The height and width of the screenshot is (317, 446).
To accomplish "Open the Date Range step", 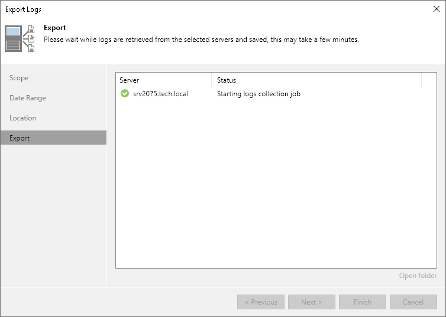I will pyautogui.click(x=28, y=98).
